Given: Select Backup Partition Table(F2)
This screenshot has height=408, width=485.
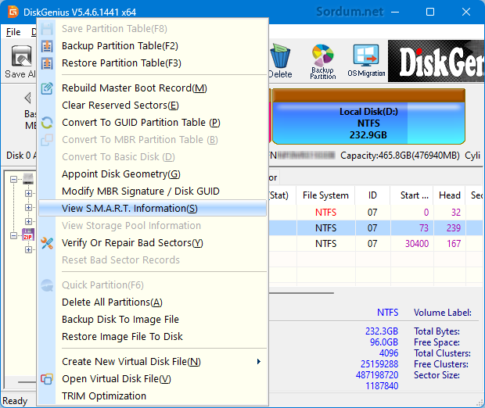Looking at the screenshot, I should 153,46.
